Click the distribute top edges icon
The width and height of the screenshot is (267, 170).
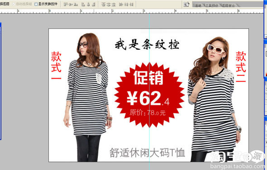[x=103, y=5]
